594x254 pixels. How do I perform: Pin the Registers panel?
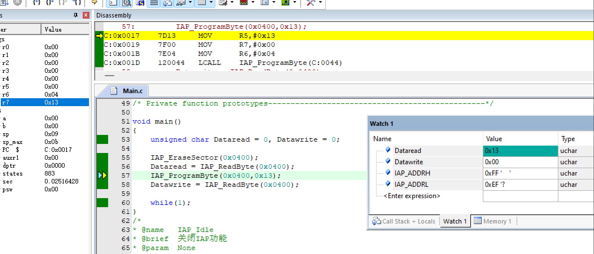click(75, 15)
